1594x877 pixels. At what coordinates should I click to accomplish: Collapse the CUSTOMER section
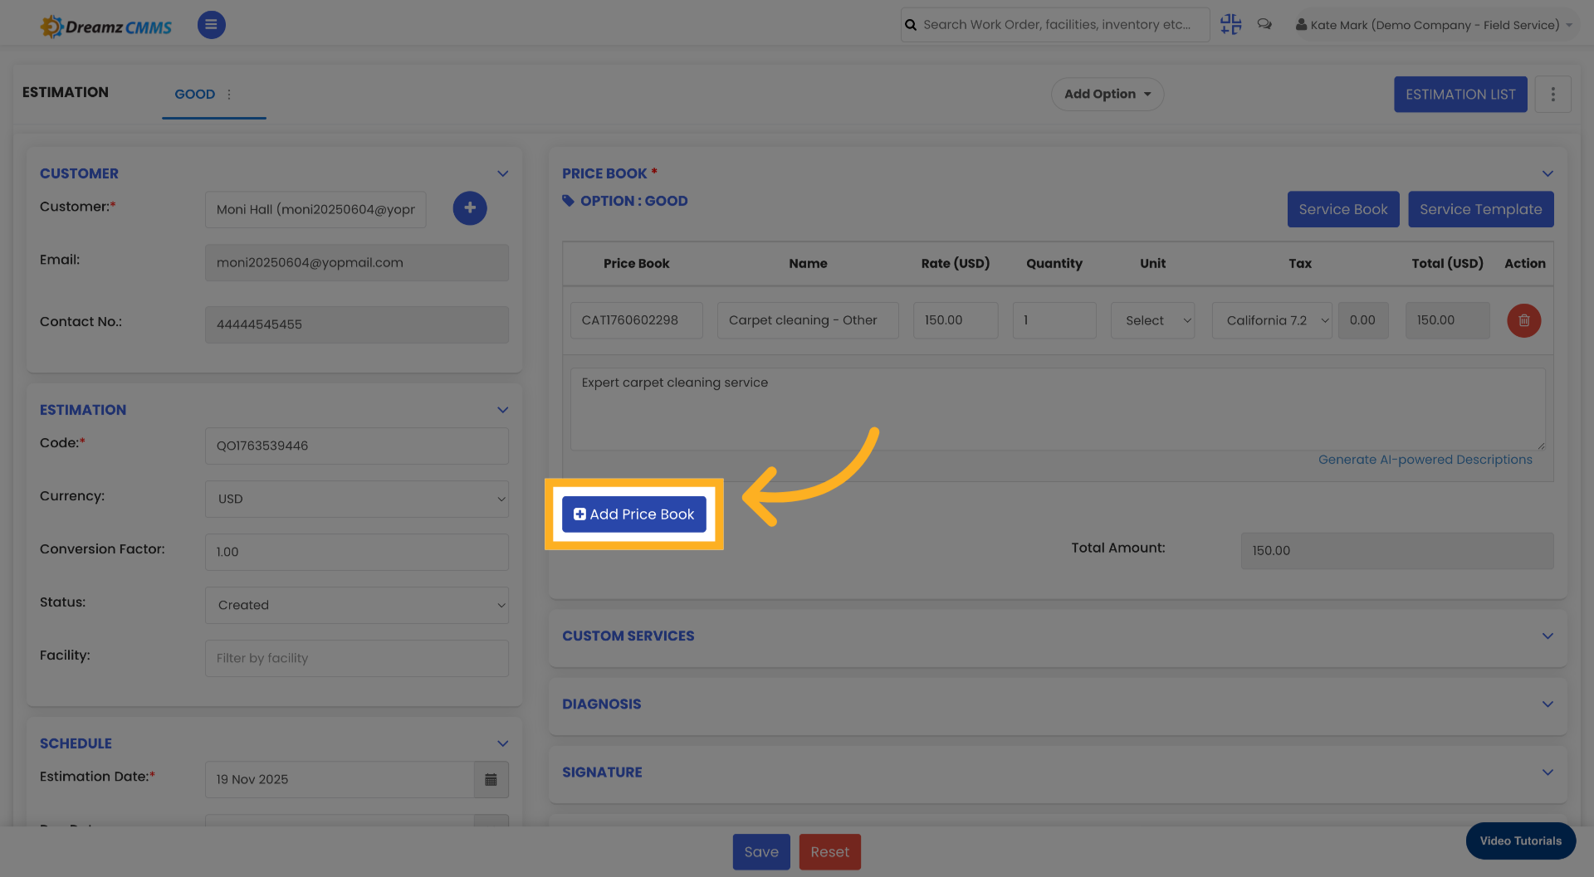click(502, 173)
